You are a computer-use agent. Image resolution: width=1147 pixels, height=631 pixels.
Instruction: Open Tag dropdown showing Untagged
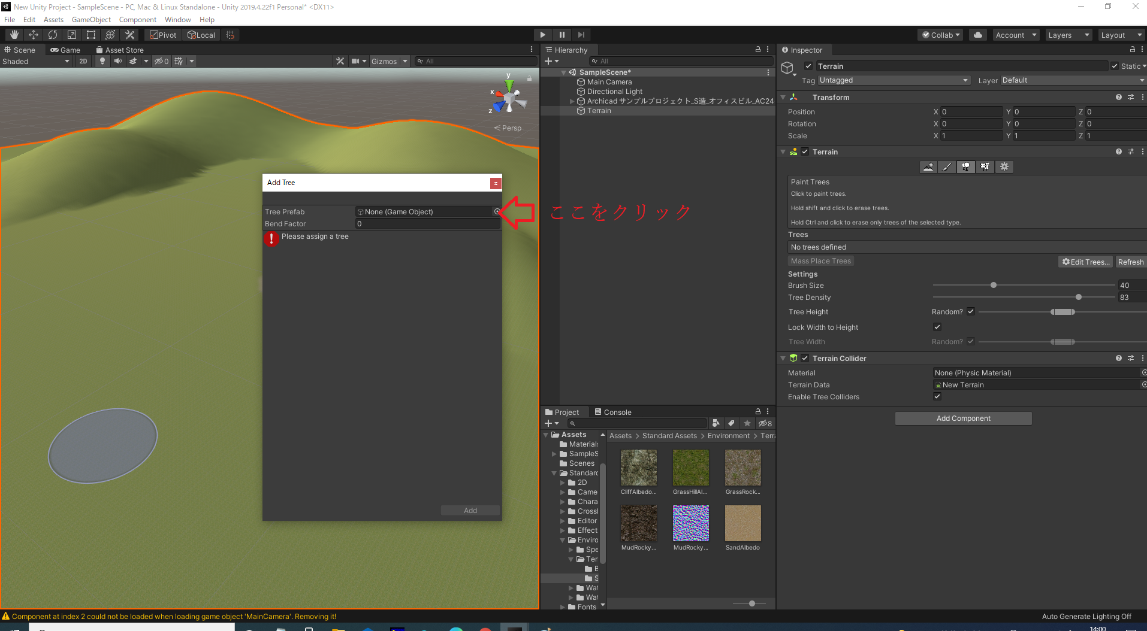894,80
